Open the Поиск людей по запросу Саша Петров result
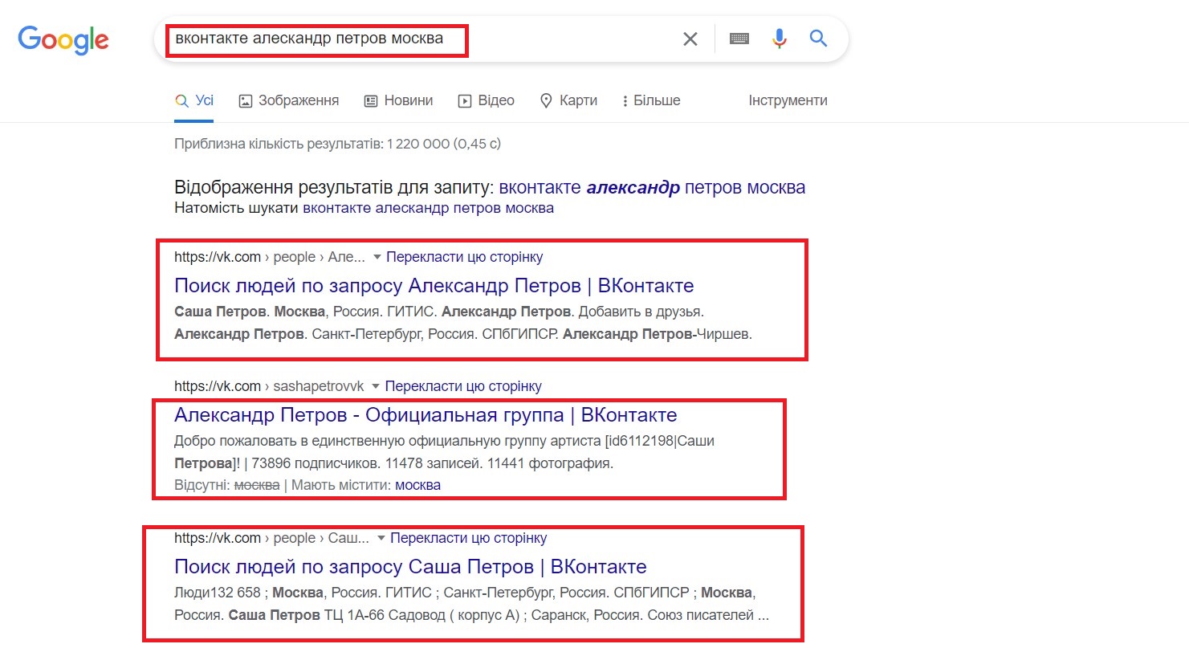1189x648 pixels. tap(410, 567)
